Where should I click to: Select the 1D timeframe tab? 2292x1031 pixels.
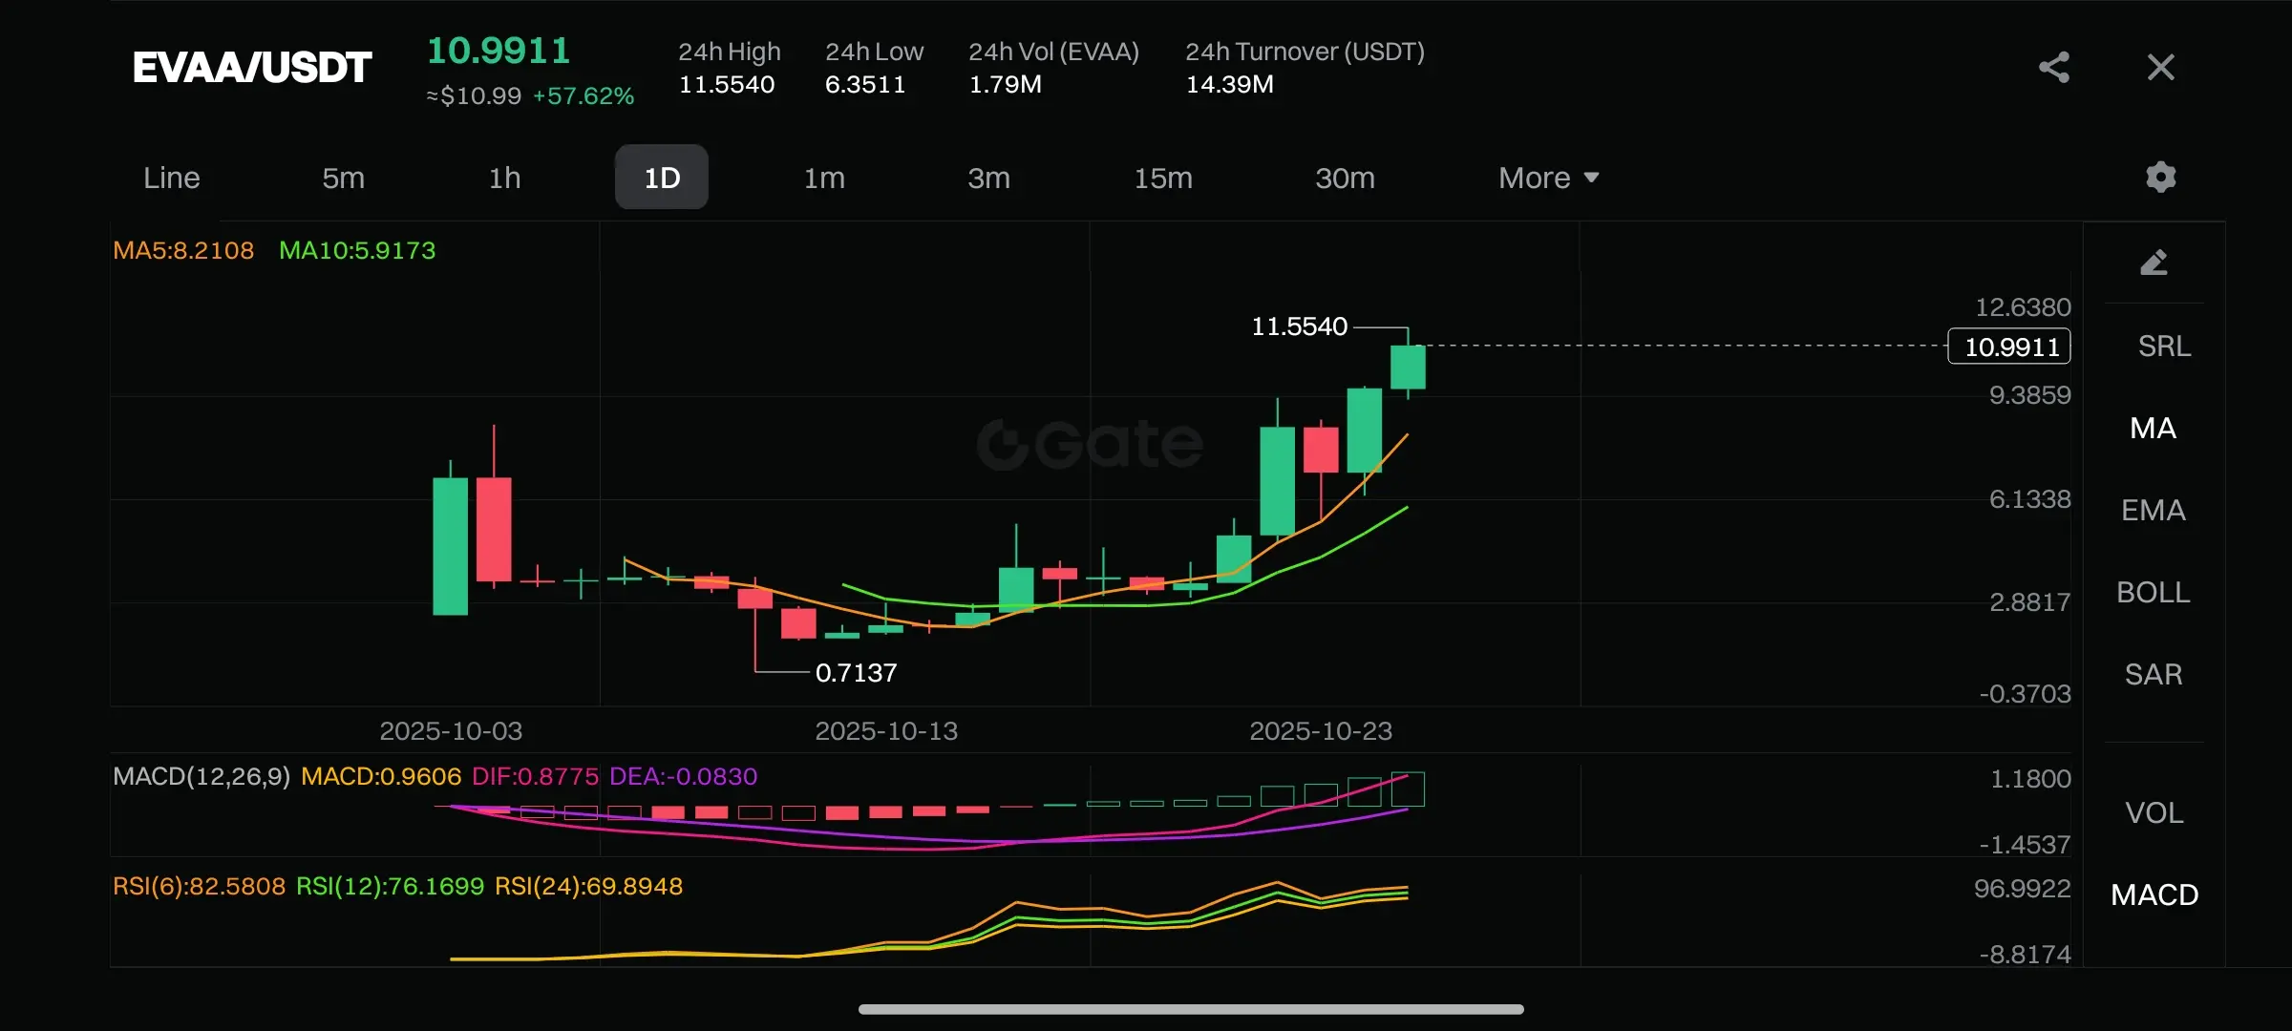point(662,178)
